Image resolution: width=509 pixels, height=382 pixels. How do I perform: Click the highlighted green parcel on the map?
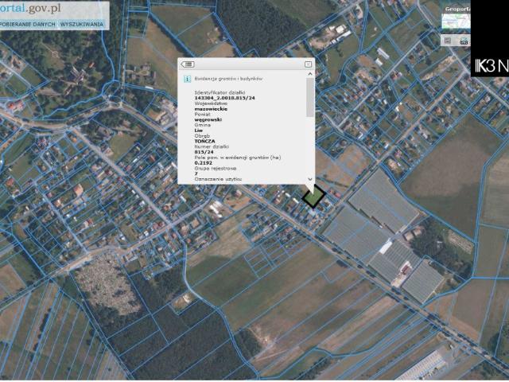coord(313,196)
